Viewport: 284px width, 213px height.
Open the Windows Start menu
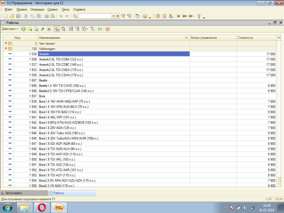point(7,207)
